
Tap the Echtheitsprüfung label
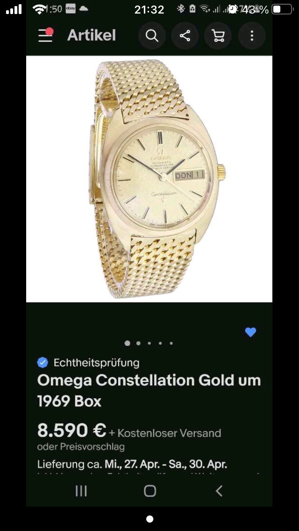point(97,363)
